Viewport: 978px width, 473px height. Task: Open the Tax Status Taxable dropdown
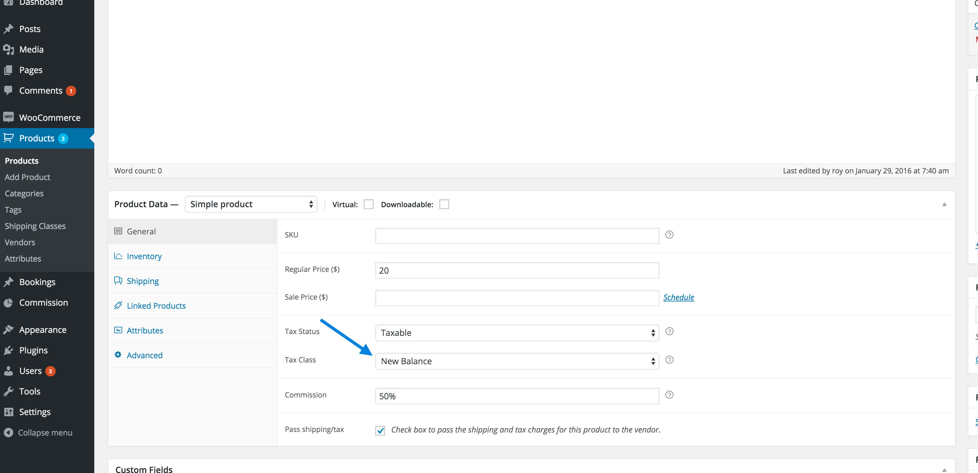[517, 333]
